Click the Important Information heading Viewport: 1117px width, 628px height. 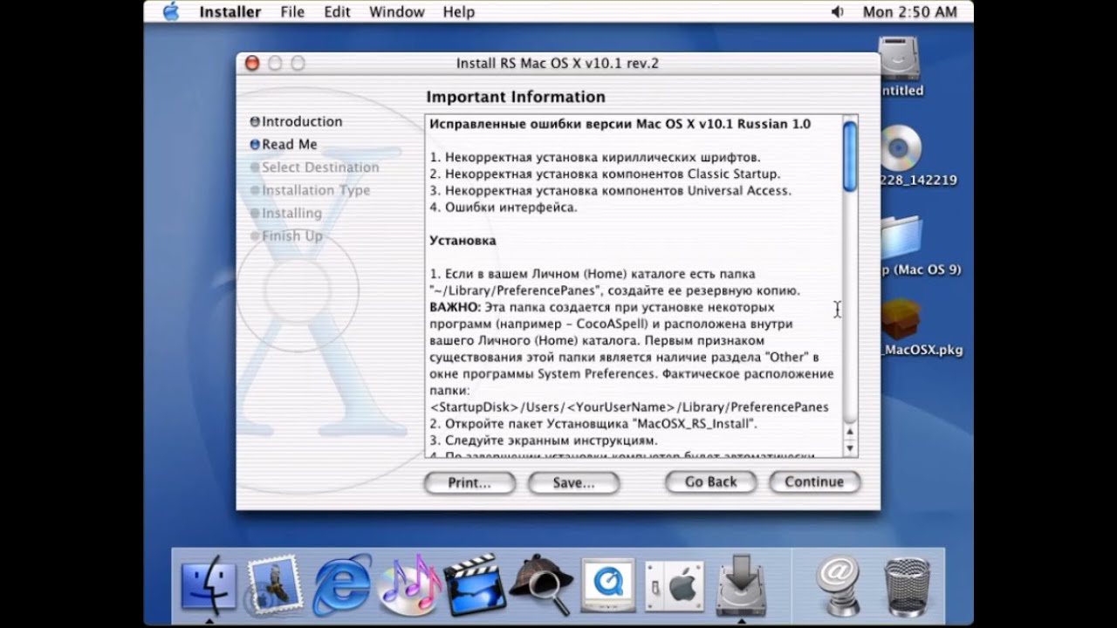(516, 97)
